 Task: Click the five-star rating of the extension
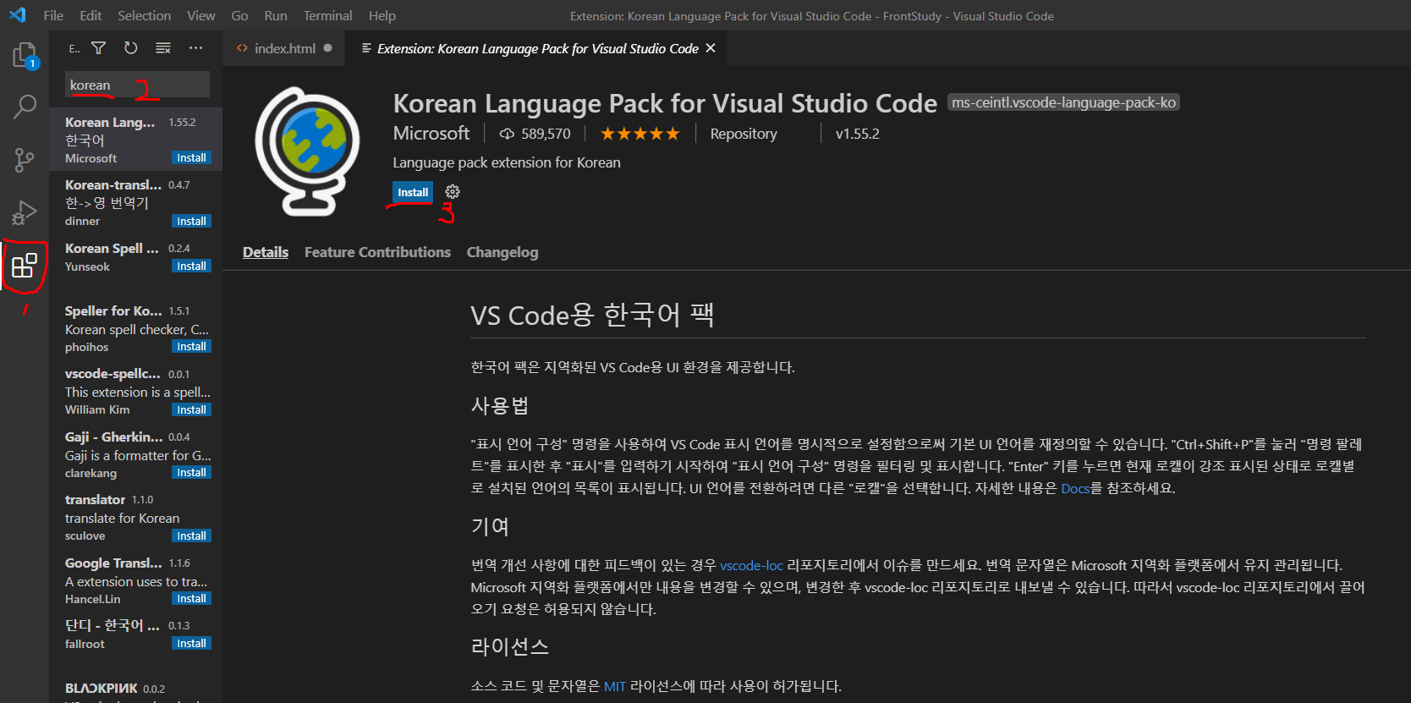tap(640, 134)
